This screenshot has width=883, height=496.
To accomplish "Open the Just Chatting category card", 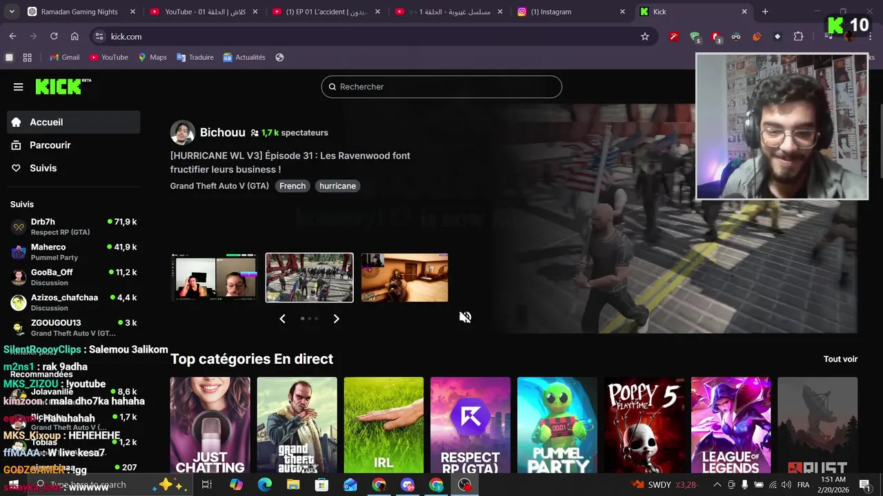I will coord(210,425).
